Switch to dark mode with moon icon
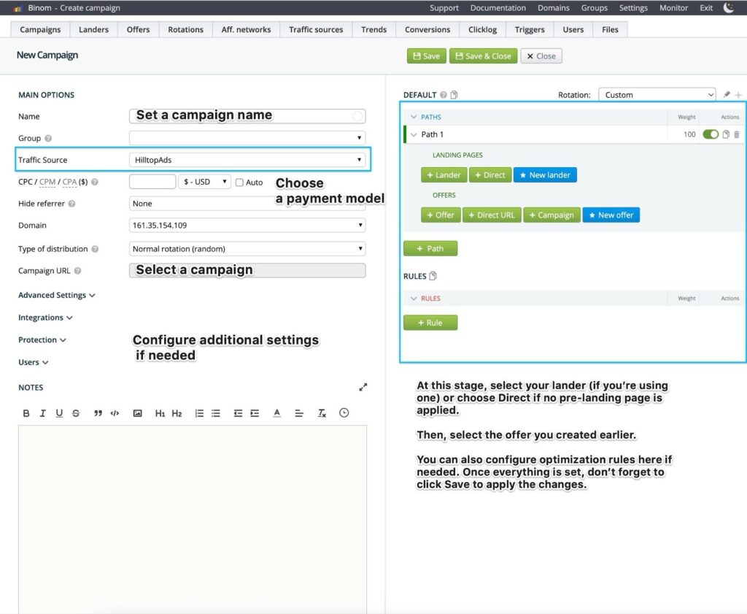 click(x=728, y=8)
